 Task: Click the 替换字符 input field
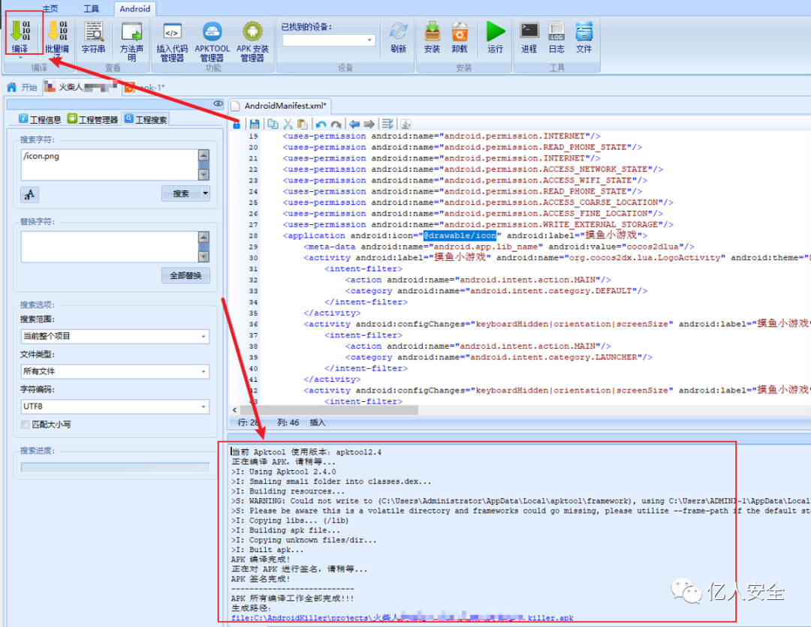coord(110,247)
